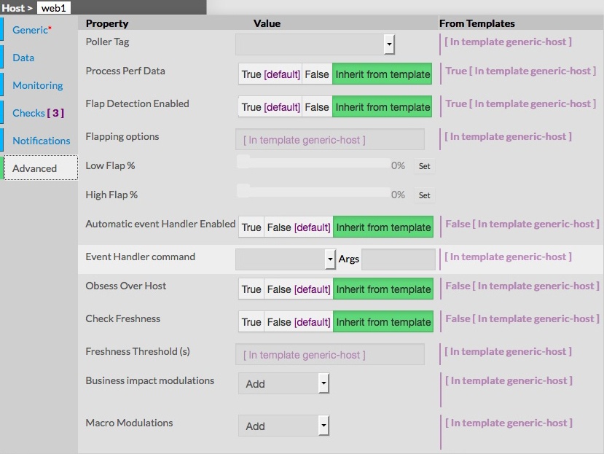Enable True for Obsess Over Host
604x454 pixels.
(x=251, y=289)
